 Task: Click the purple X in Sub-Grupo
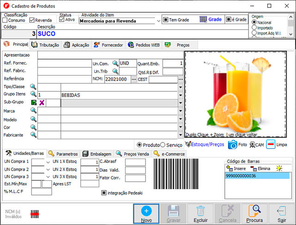click(x=42, y=103)
